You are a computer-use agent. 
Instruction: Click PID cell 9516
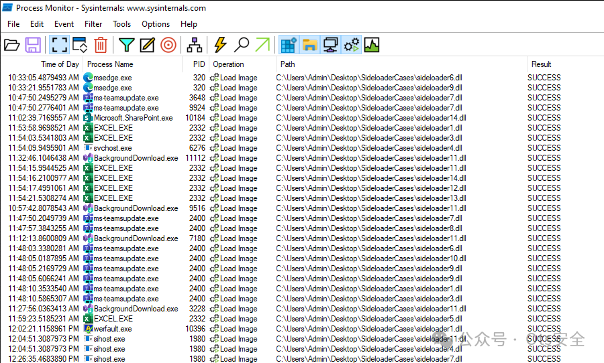[197, 208]
